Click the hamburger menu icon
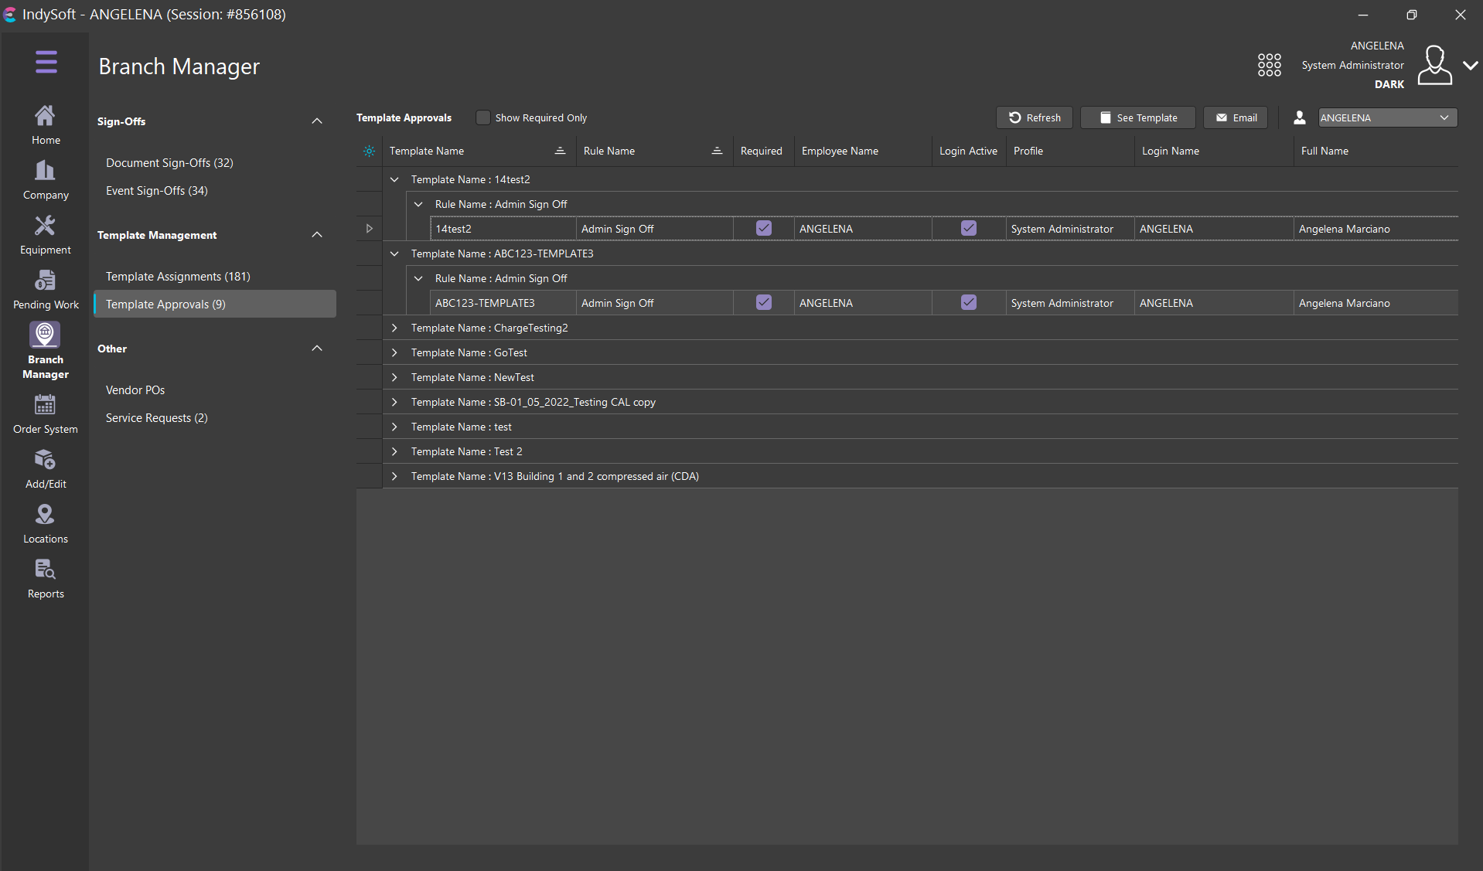1483x871 pixels. pyautogui.click(x=46, y=62)
